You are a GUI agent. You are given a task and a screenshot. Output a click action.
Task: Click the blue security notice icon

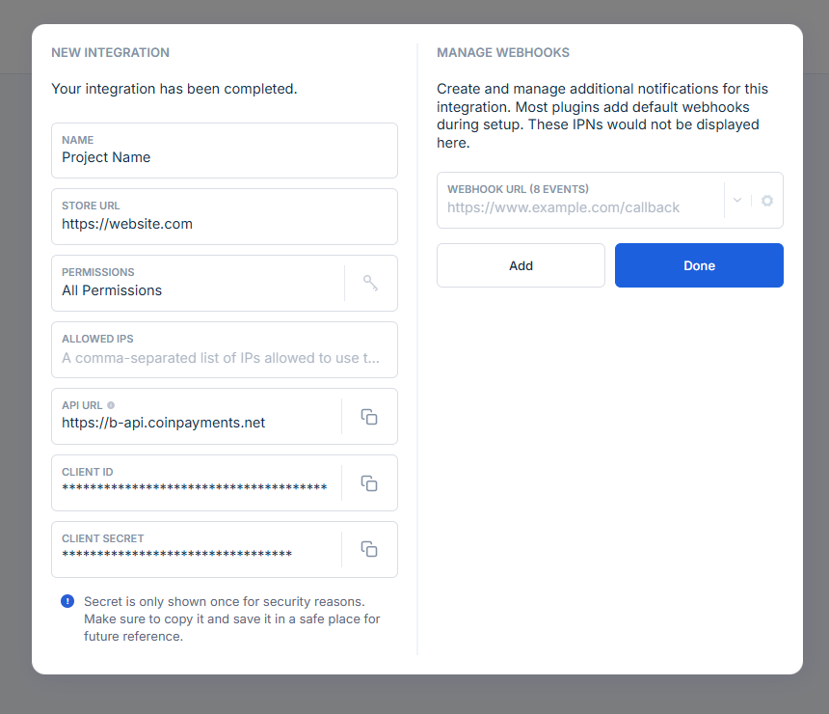point(67,601)
